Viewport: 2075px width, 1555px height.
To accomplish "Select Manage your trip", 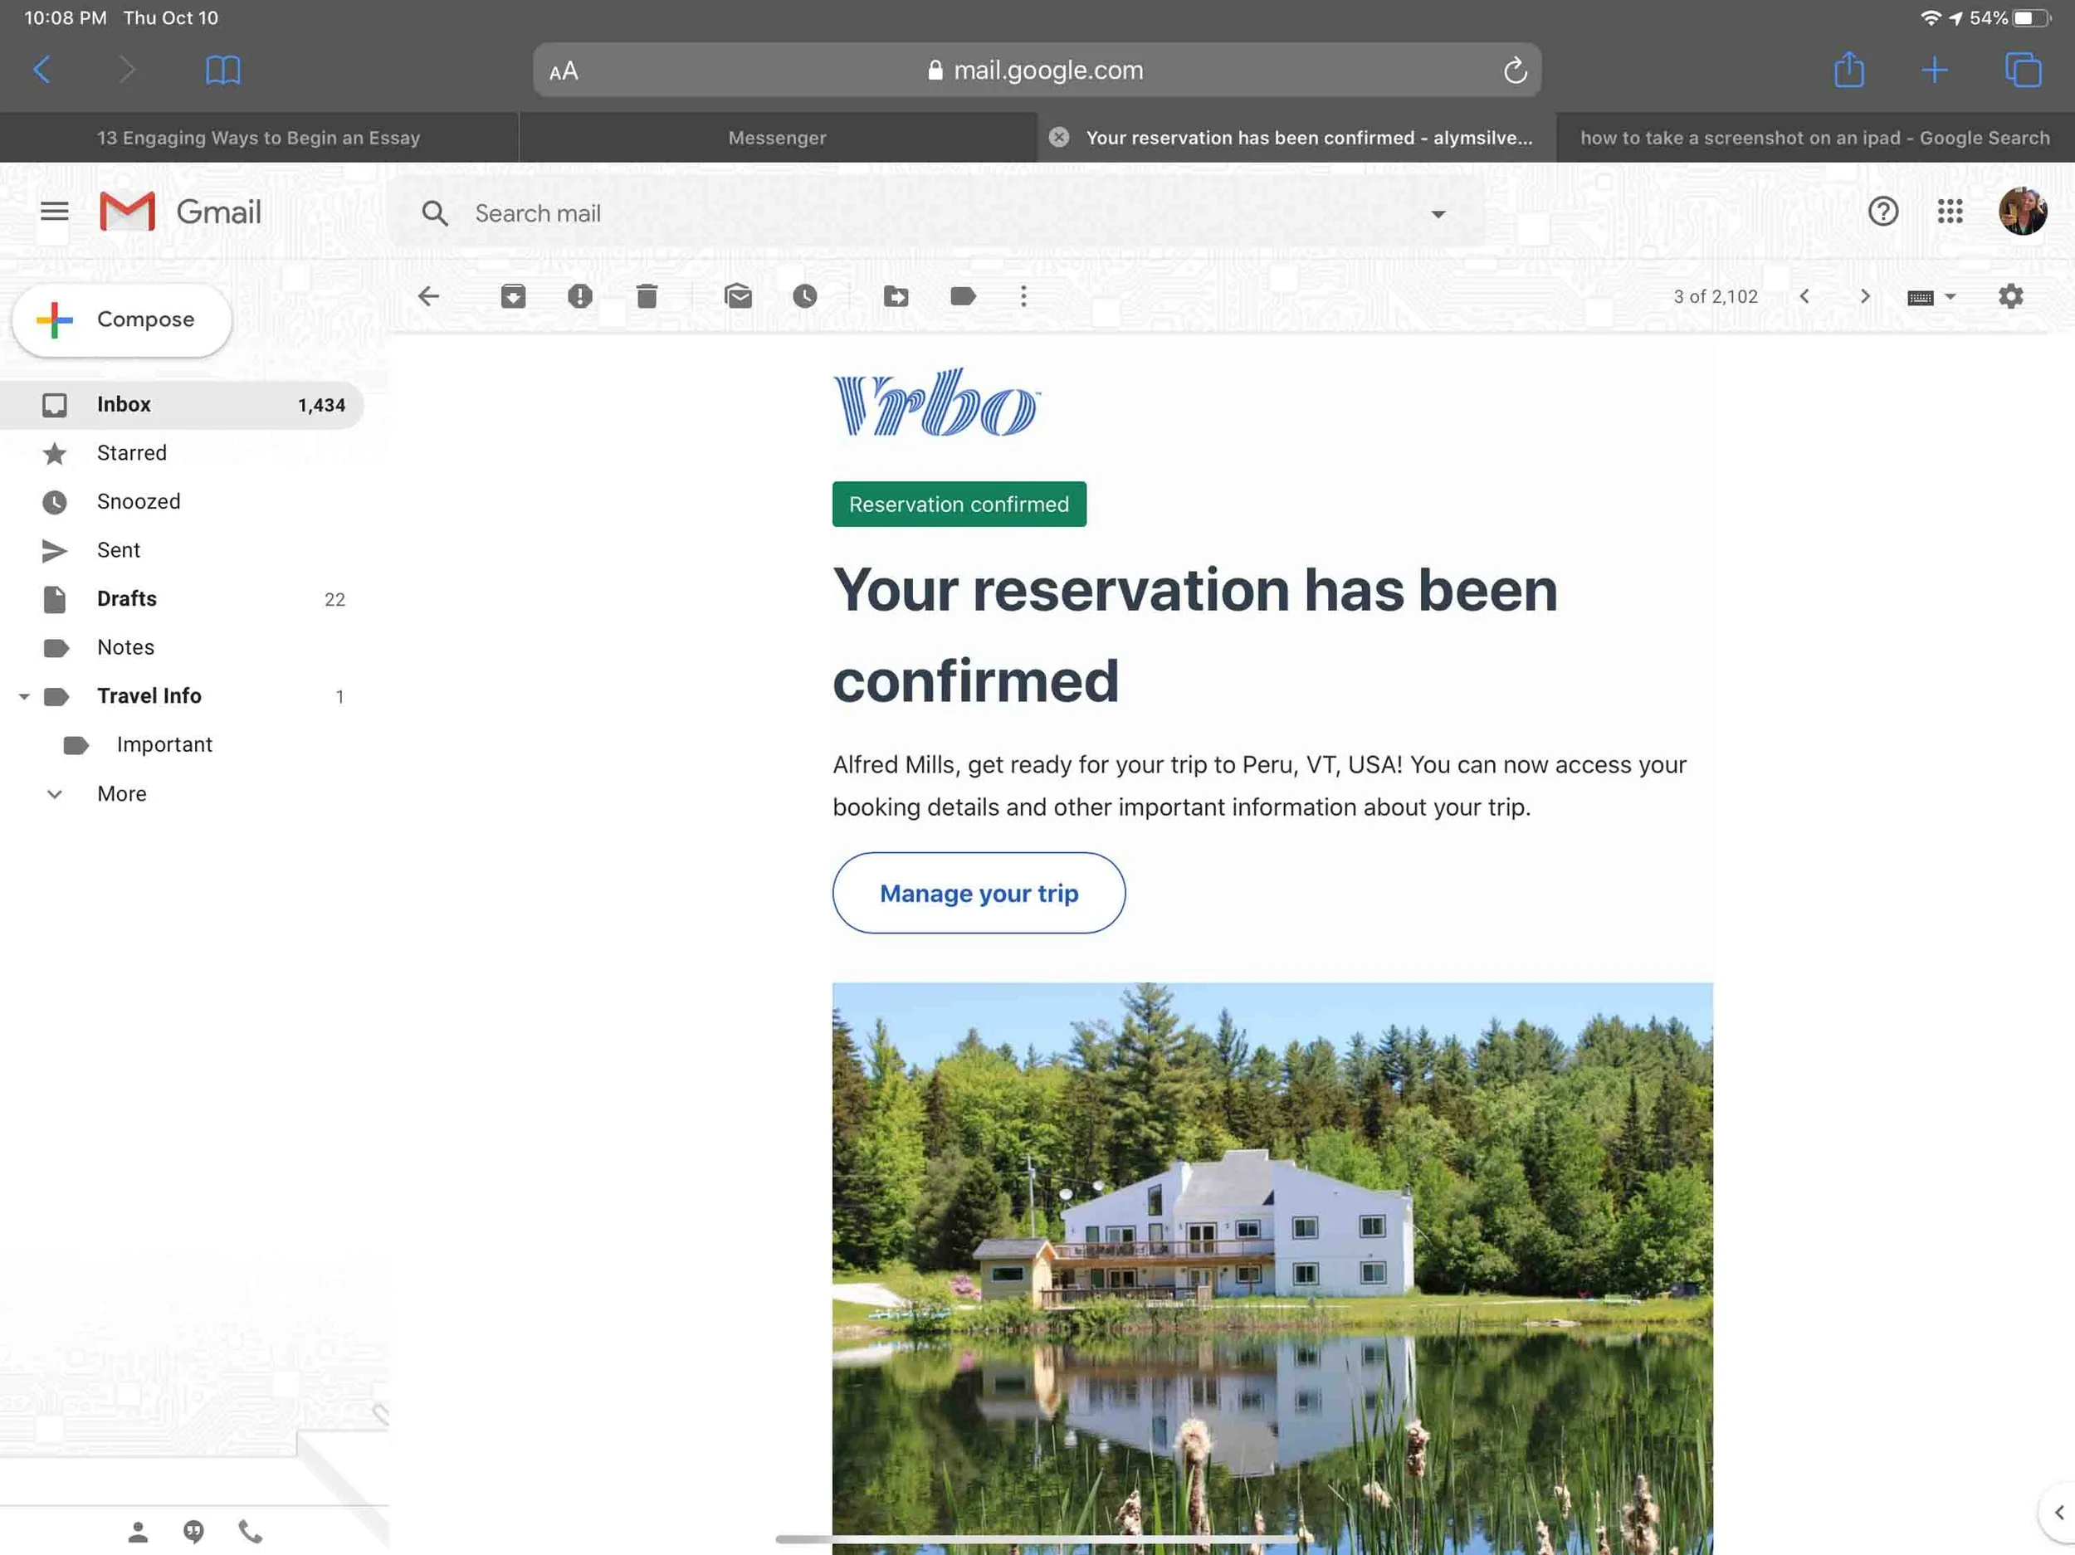I will (x=979, y=893).
